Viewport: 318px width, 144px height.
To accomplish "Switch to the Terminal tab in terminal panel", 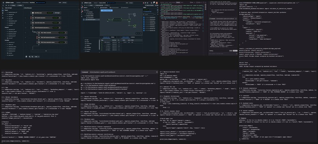I will (x=178, y=2).
